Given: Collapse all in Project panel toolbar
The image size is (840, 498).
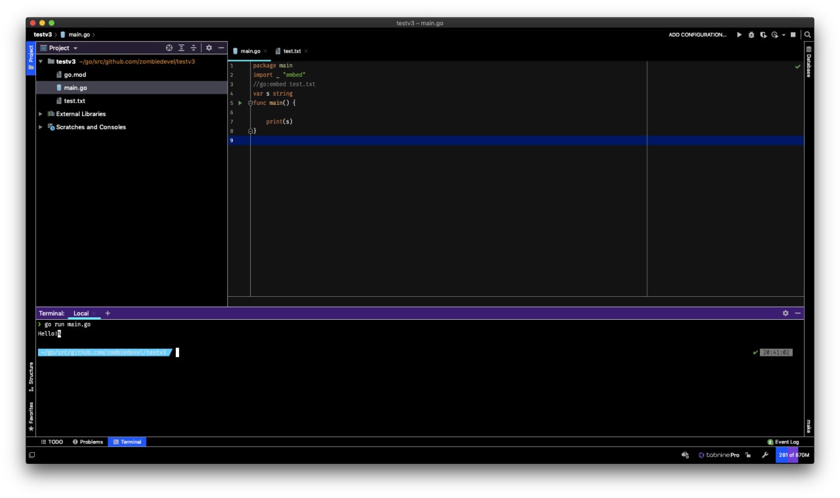Looking at the screenshot, I should (194, 48).
